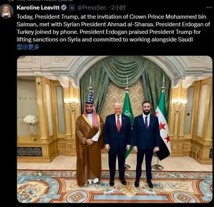Open the attached photo in full view

tap(115, 129)
